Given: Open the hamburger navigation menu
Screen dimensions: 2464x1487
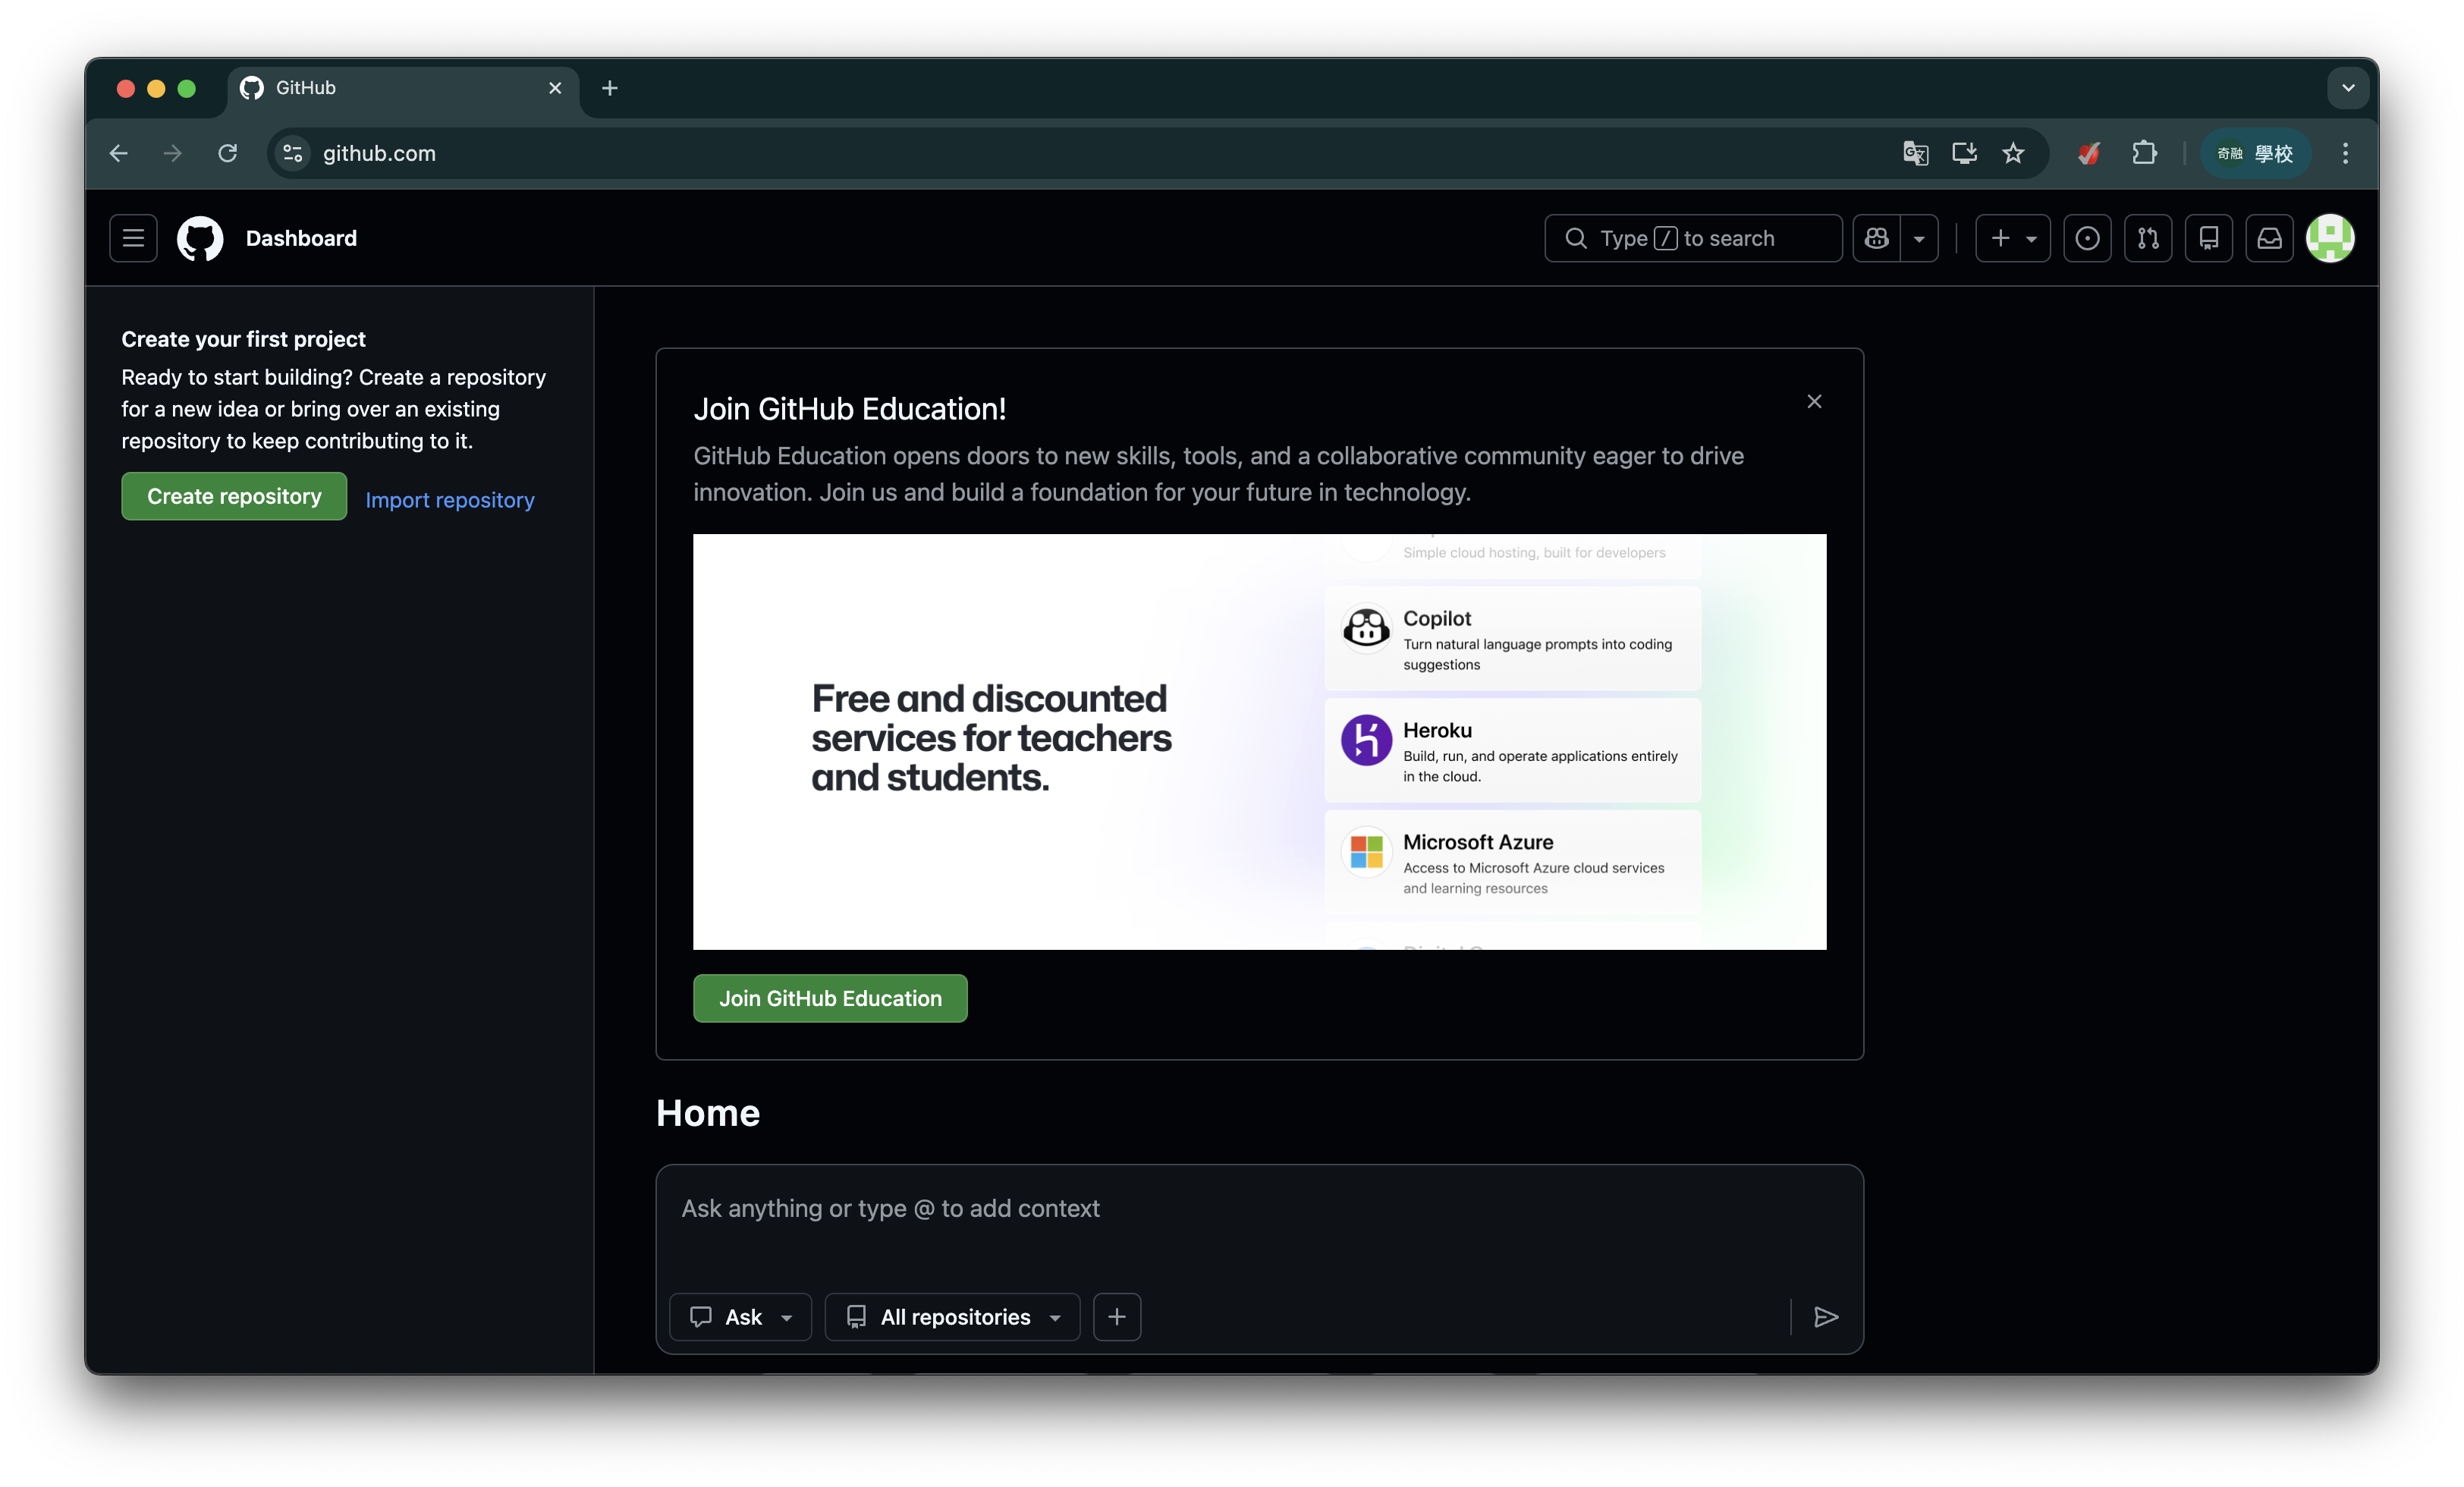Looking at the screenshot, I should coord(133,238).
